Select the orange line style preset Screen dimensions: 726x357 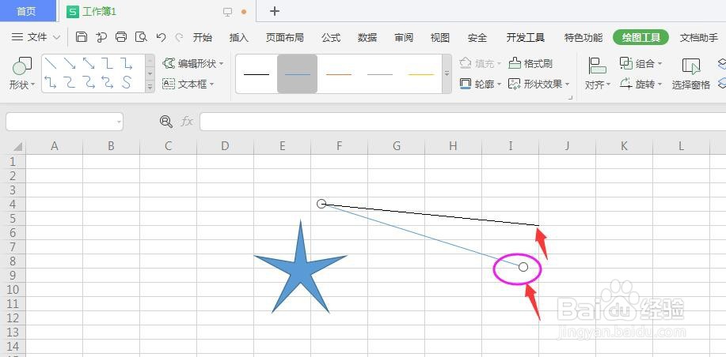tap(339, 74)
